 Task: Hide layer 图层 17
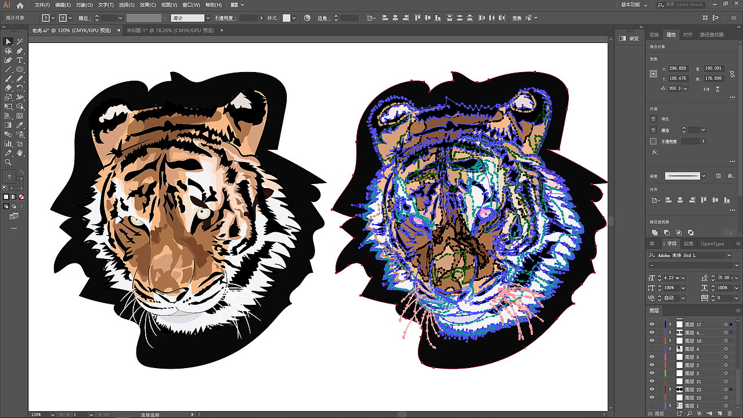coord(651,325)
